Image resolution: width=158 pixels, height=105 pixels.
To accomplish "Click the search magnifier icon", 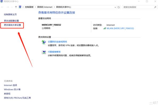I will click(x=155, y=7).
